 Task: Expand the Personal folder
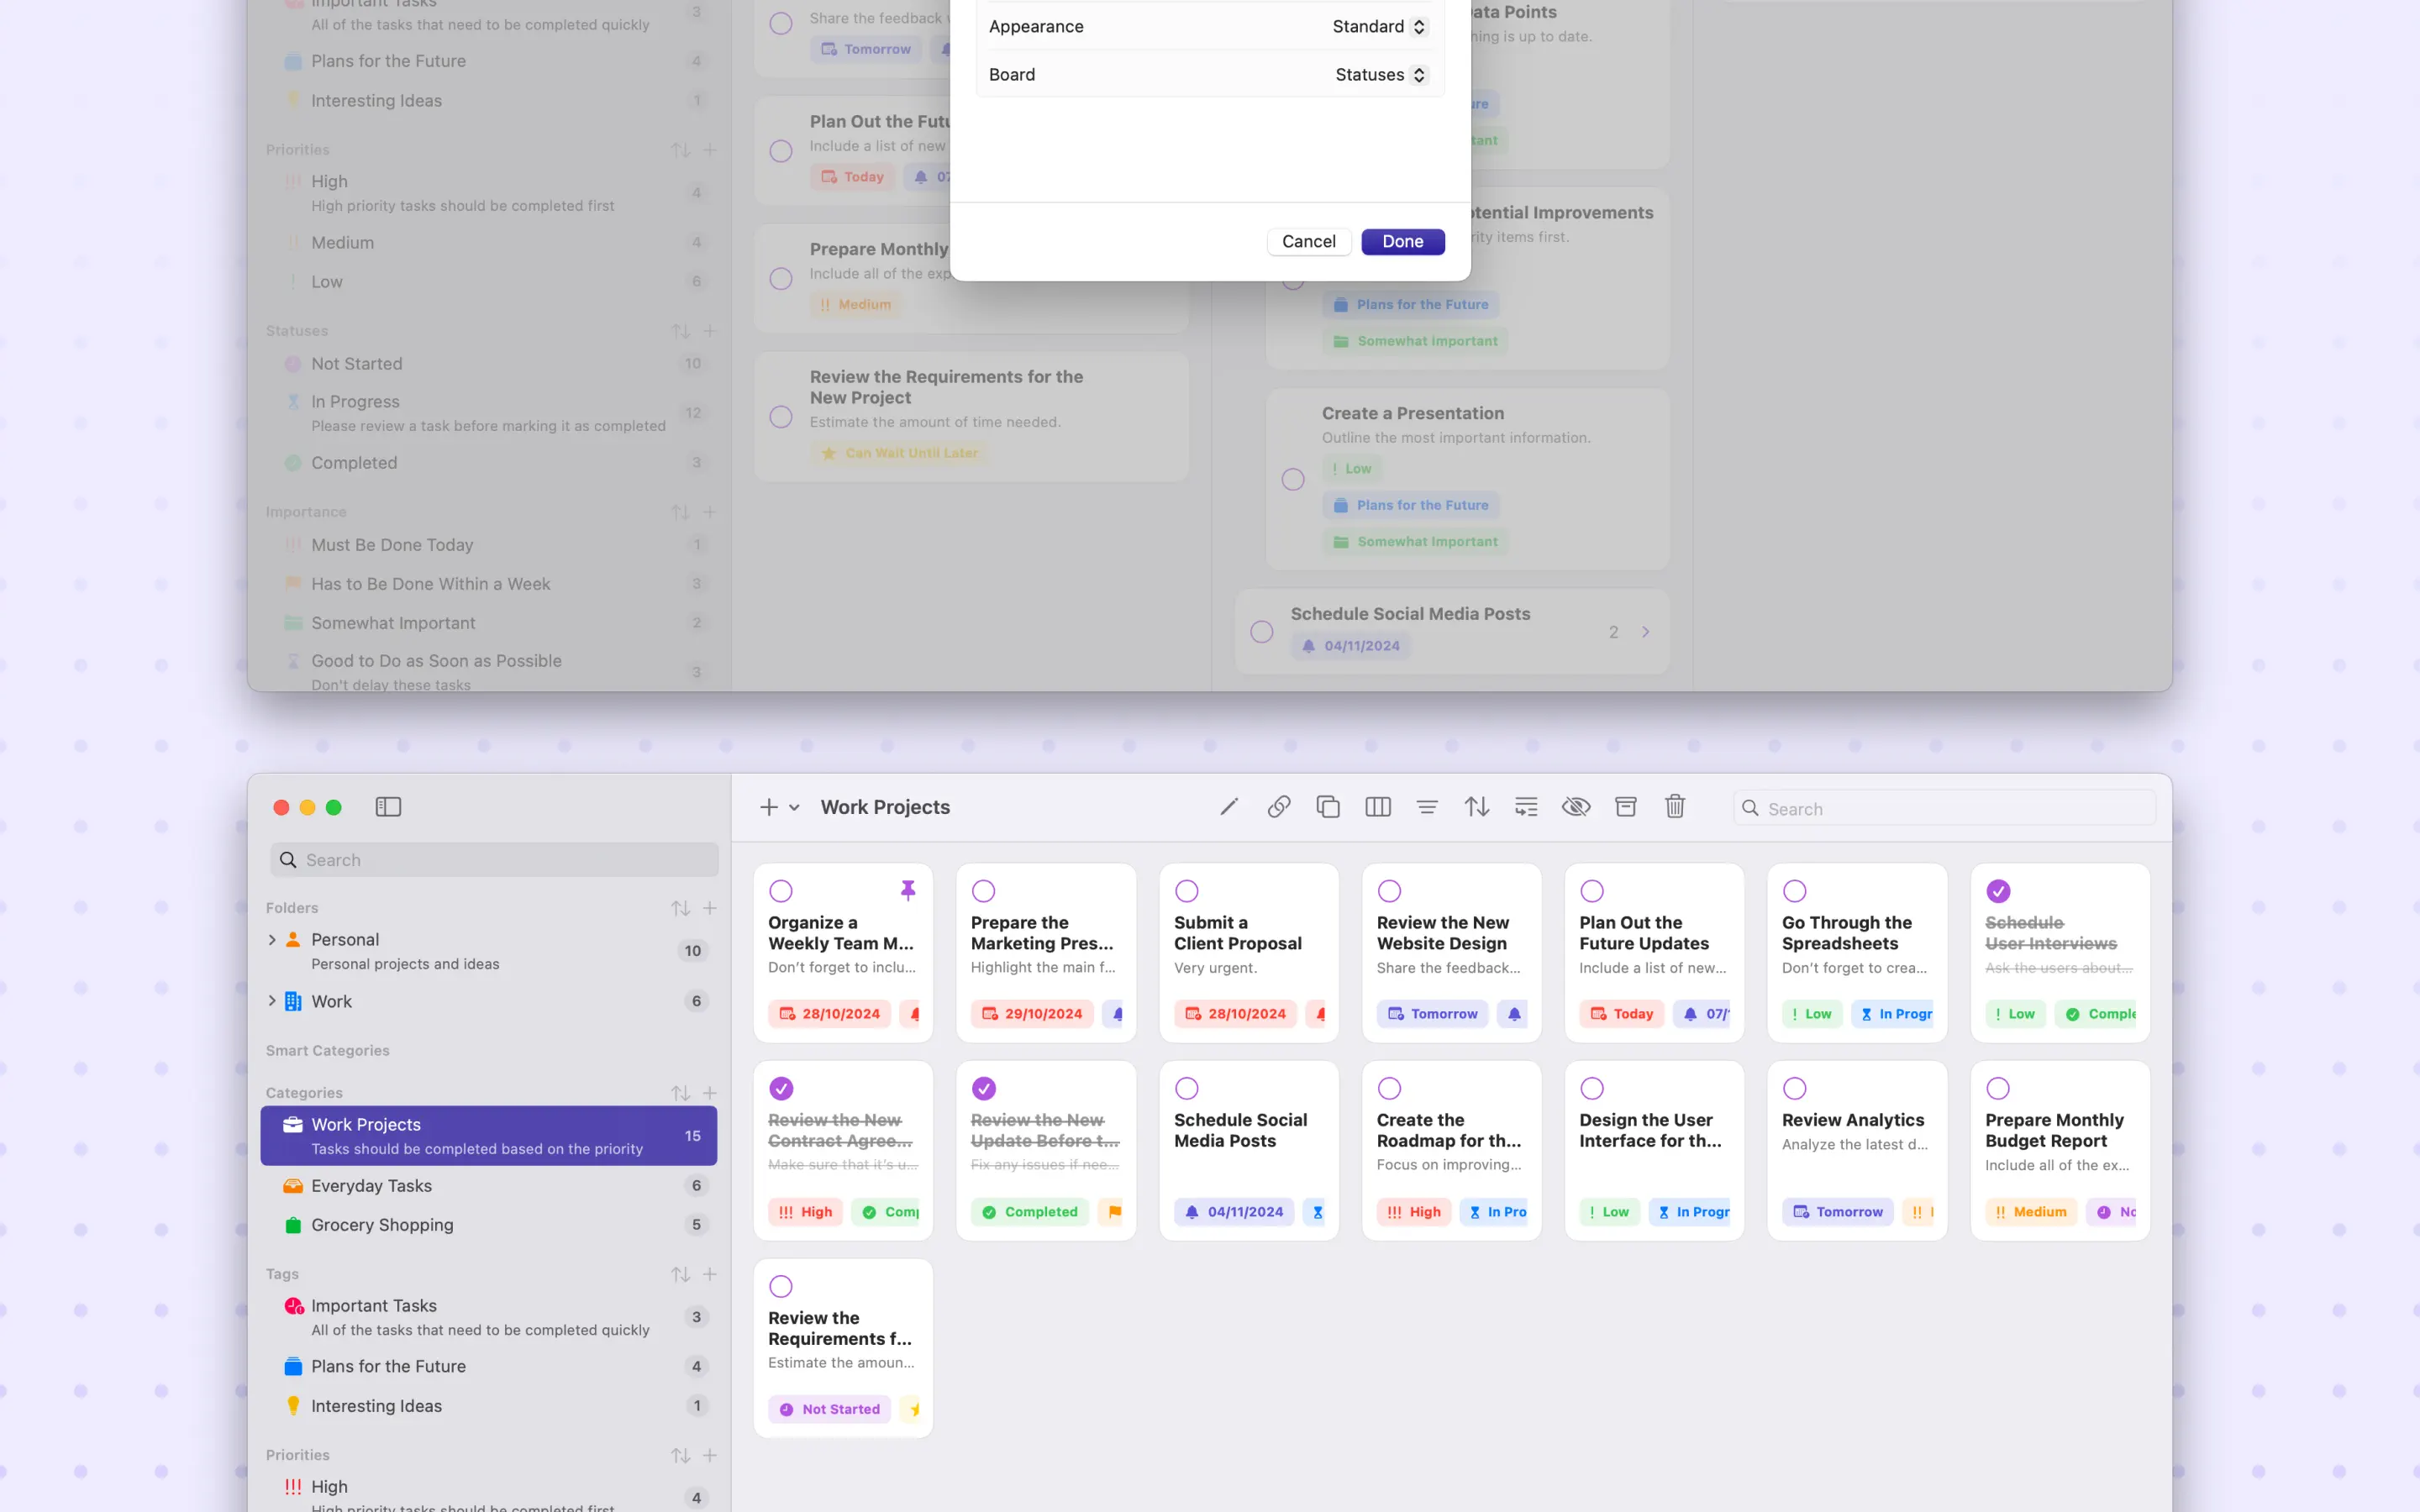click(272, 940)
